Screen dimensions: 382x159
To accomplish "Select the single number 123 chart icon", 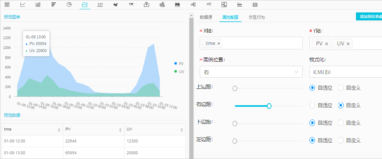I will (x=100, y=4).
